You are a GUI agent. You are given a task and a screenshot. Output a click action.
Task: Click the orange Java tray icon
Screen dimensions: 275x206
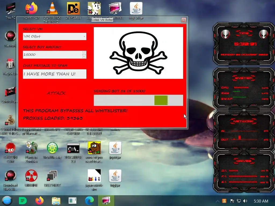coord(224,201)
